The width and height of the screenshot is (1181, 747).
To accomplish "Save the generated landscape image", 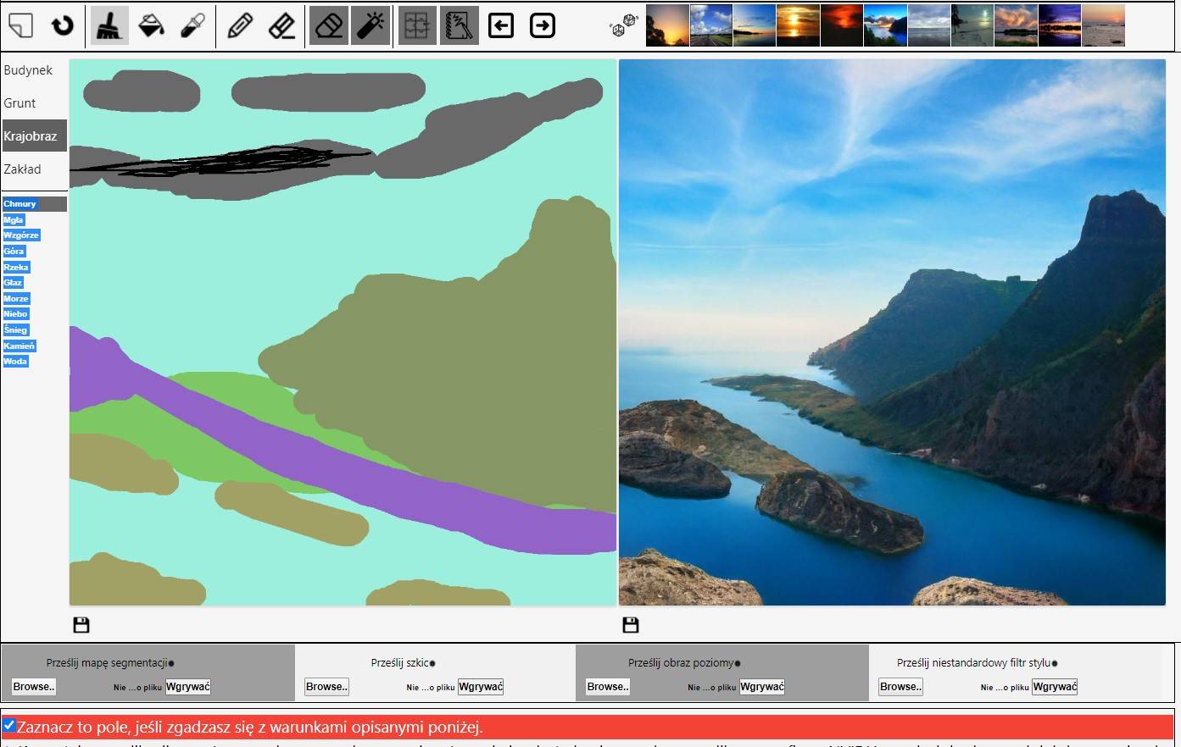I will click(x=630, y=625).
